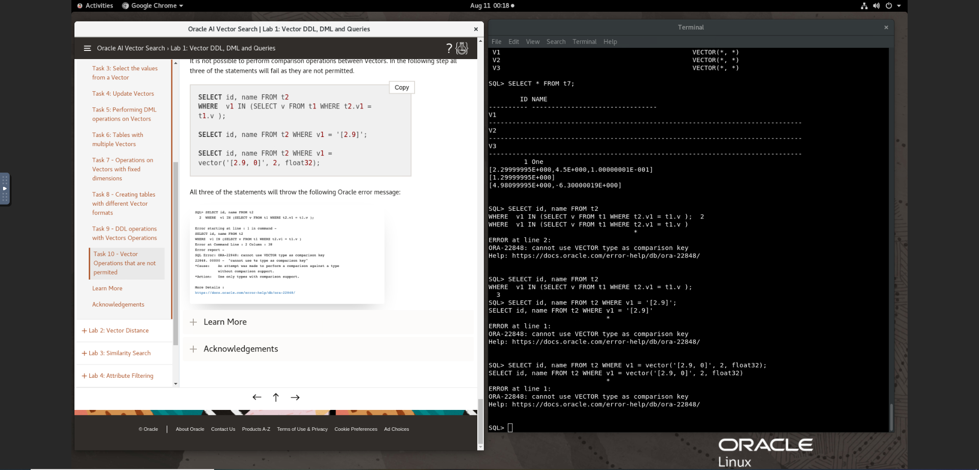This screenshot has width=979, height=470.
Task: Click the © Oracle footer text
Action: click(148, 429)
